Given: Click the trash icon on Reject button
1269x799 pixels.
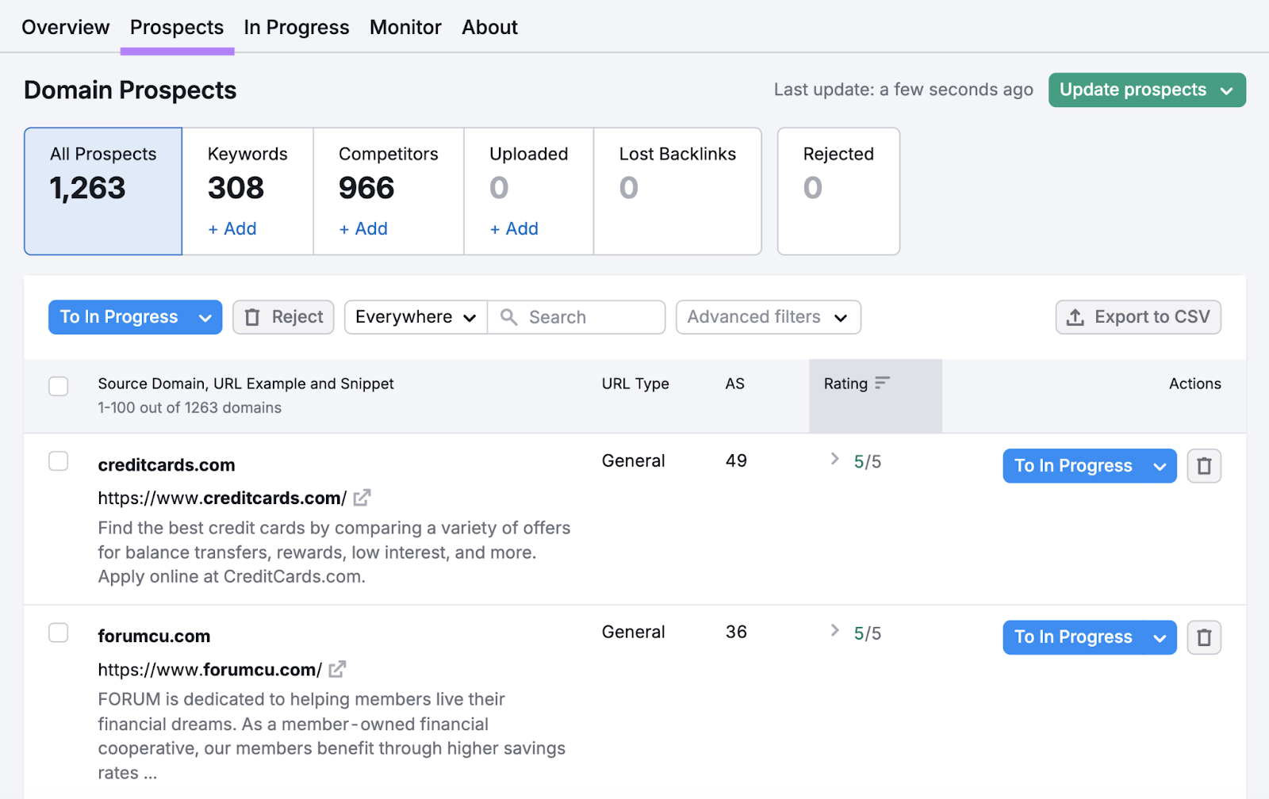Looking at the screenshot, I should click(x=253, y=317).
